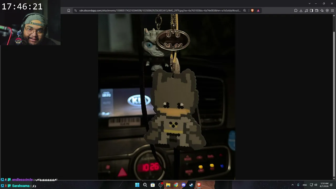Image resolution: width=336 pixels, height=189 pixels.
Task: Open the round app with red notification badge
Action: (x=160, y=185)
